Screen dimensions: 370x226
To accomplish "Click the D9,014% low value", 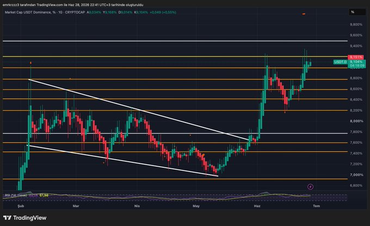I will click(x=125, y=13).
